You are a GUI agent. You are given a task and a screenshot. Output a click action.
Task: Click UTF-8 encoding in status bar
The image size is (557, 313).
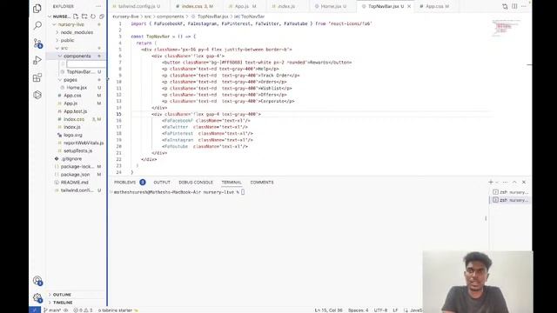380,310
